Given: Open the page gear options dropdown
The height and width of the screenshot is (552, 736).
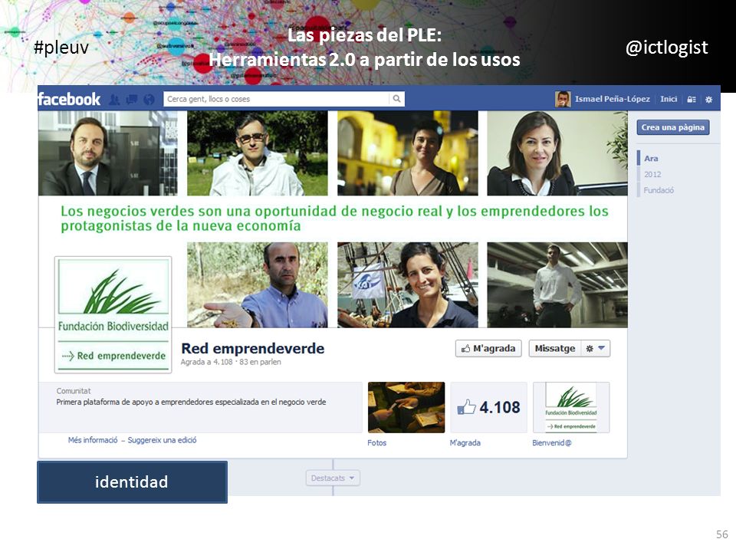Looking at the screenshot, I should coord(596,348).
